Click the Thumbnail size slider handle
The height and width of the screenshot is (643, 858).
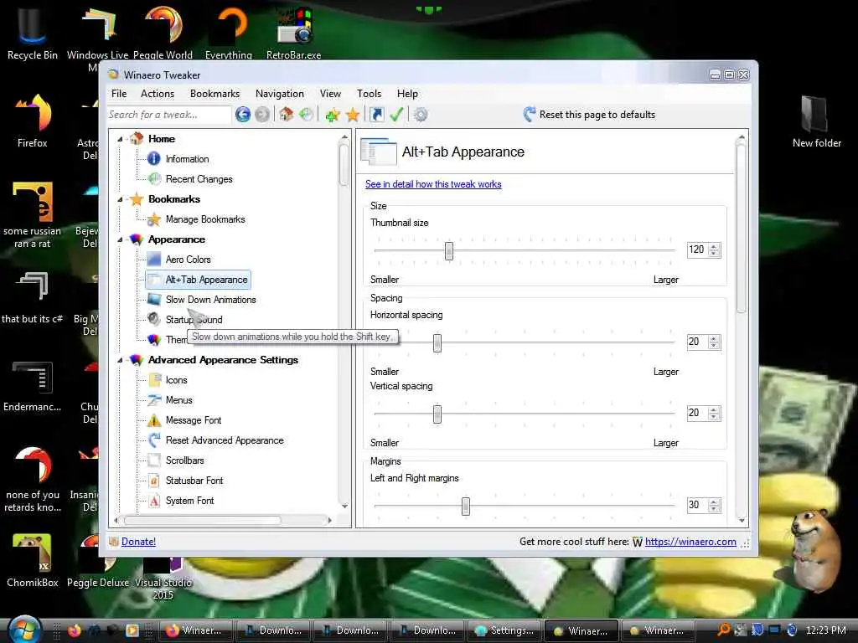[449, 251]
